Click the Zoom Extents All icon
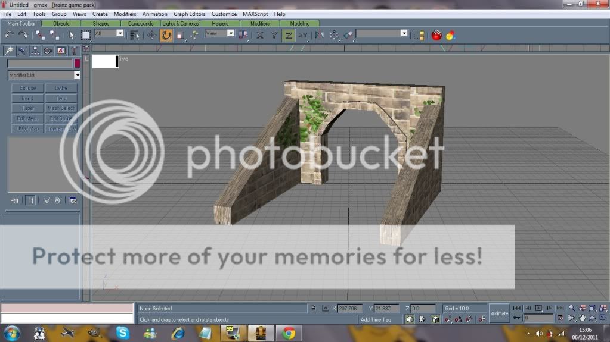 603,308
